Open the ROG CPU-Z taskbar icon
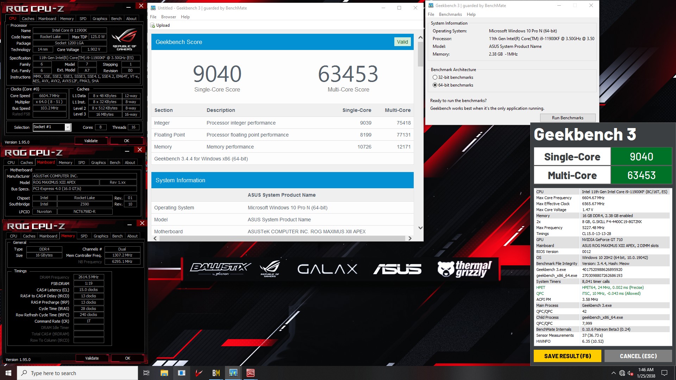 250,373
